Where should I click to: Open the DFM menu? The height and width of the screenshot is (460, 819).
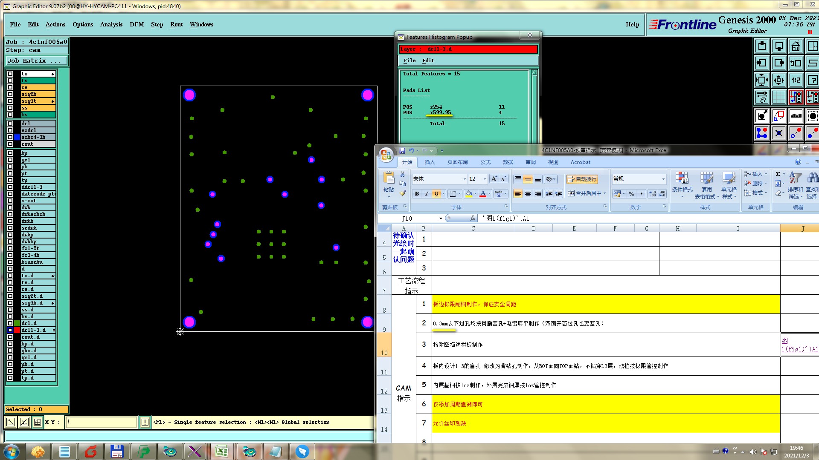136,24
